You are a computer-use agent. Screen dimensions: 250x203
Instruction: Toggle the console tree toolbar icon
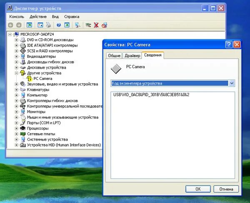coord(29,25)
